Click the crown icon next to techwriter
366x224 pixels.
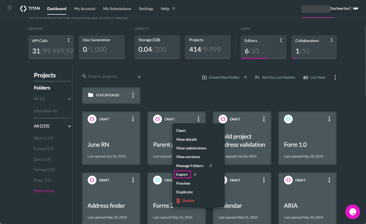[x=356, y=8]
